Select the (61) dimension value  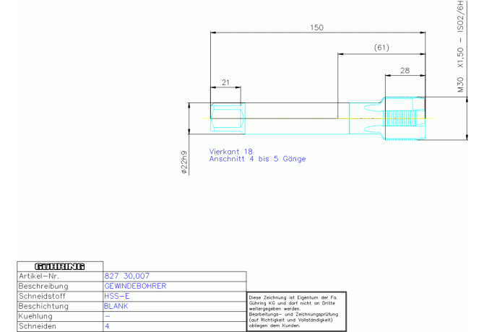click(381, 48)
